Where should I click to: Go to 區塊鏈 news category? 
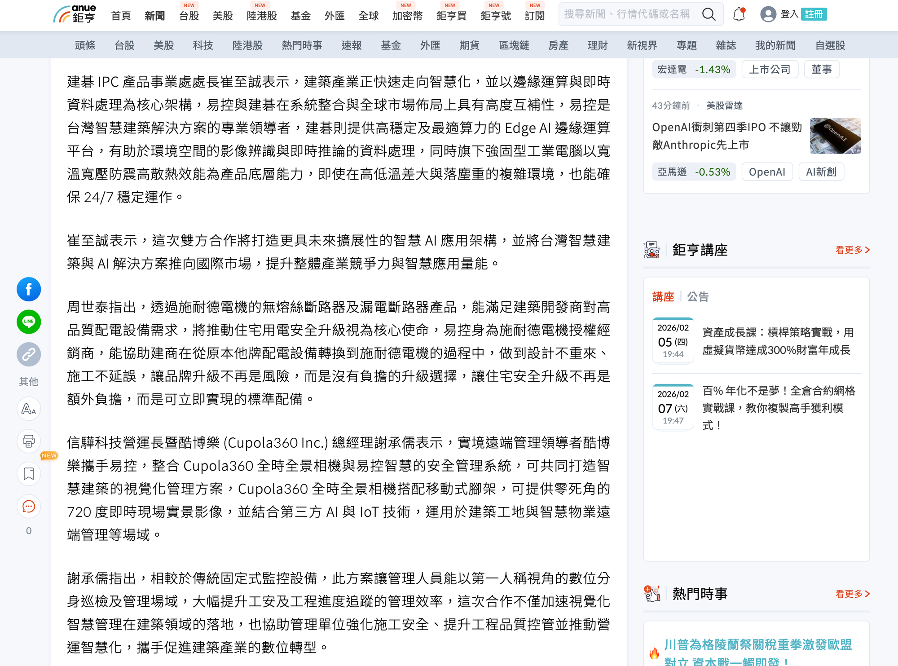[x=514, y=45]
